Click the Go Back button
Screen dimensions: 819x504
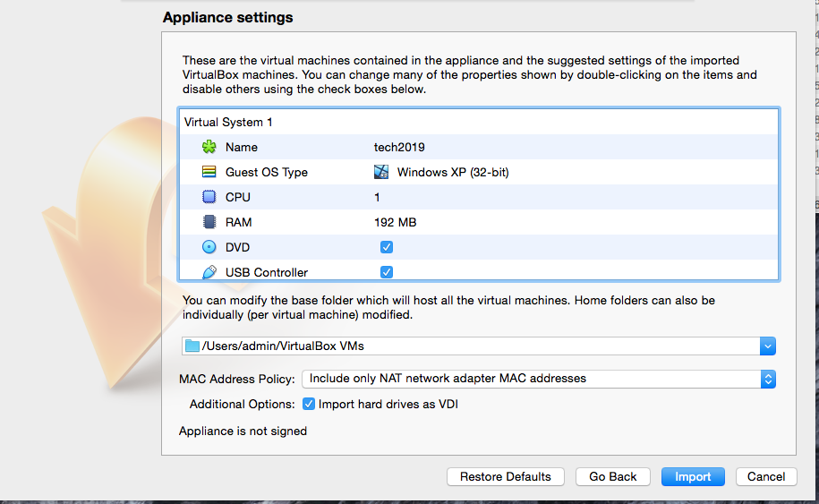pos(612,476)
